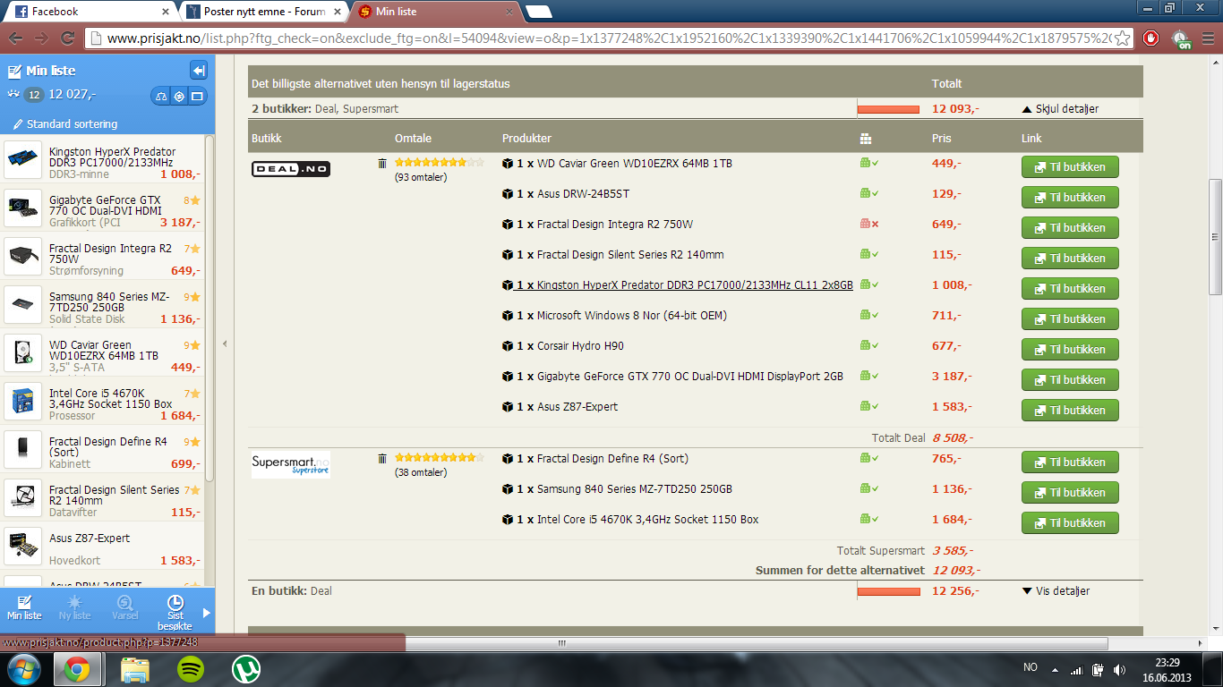1223x687 pixels.
Task: Open a new browser tab
Action: (x=538, y=12)
